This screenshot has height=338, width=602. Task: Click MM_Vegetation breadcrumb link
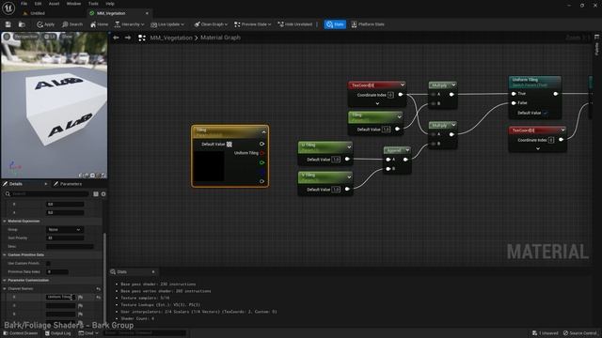(171, 38)
